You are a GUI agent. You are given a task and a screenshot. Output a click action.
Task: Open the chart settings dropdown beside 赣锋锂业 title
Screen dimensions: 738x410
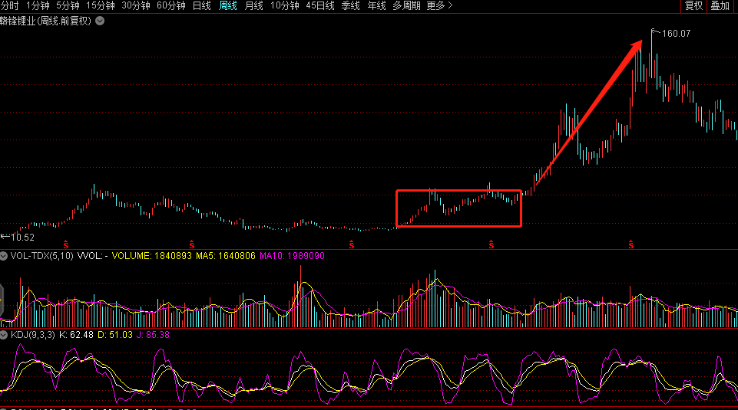point(100,21)
